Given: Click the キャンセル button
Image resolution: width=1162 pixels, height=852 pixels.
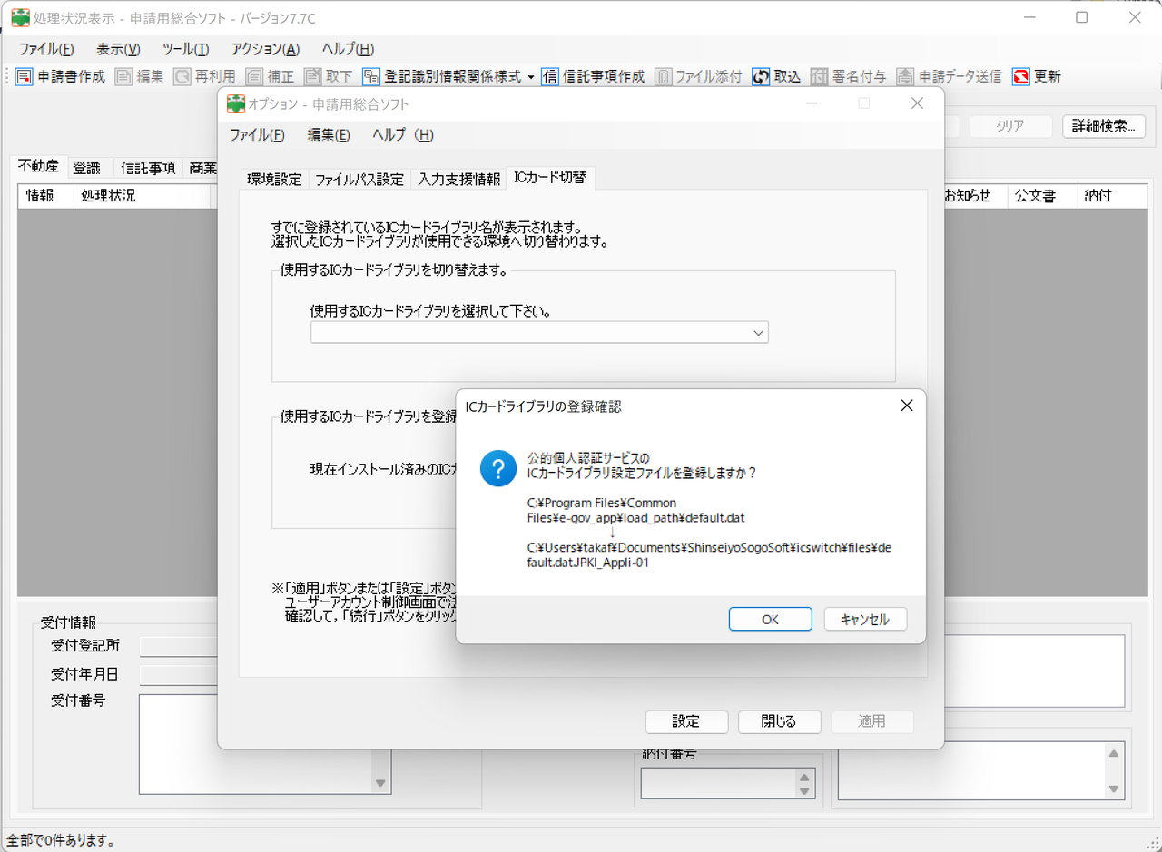Looking at the screenshot, I should tap(864, 620).
